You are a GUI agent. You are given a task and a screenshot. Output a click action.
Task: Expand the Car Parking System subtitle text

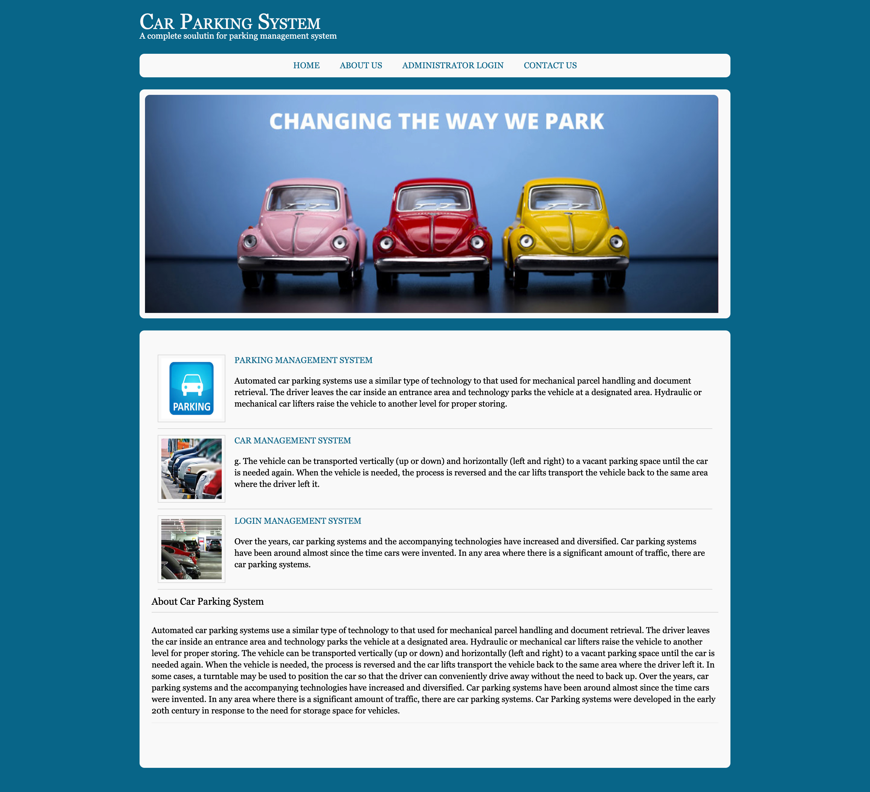pos(238,36)
